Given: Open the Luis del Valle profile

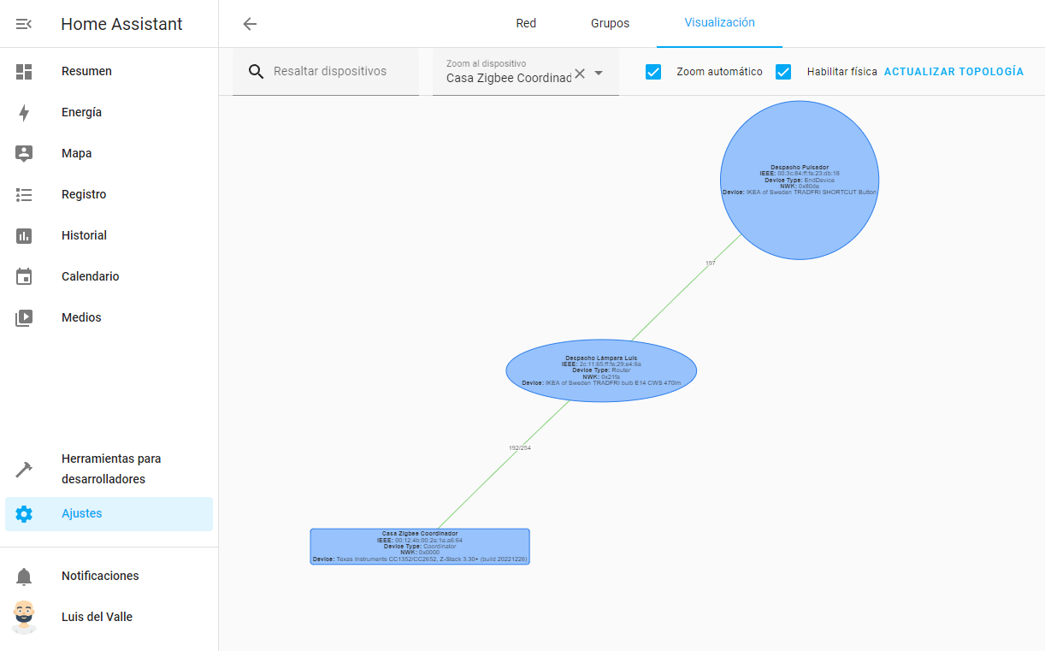Looking at the screenshot, I should [97, 617].
